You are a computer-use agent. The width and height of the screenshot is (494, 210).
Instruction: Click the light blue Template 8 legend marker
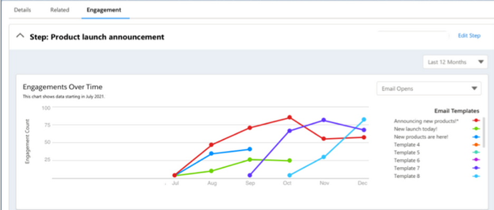[x=476, y=176]
